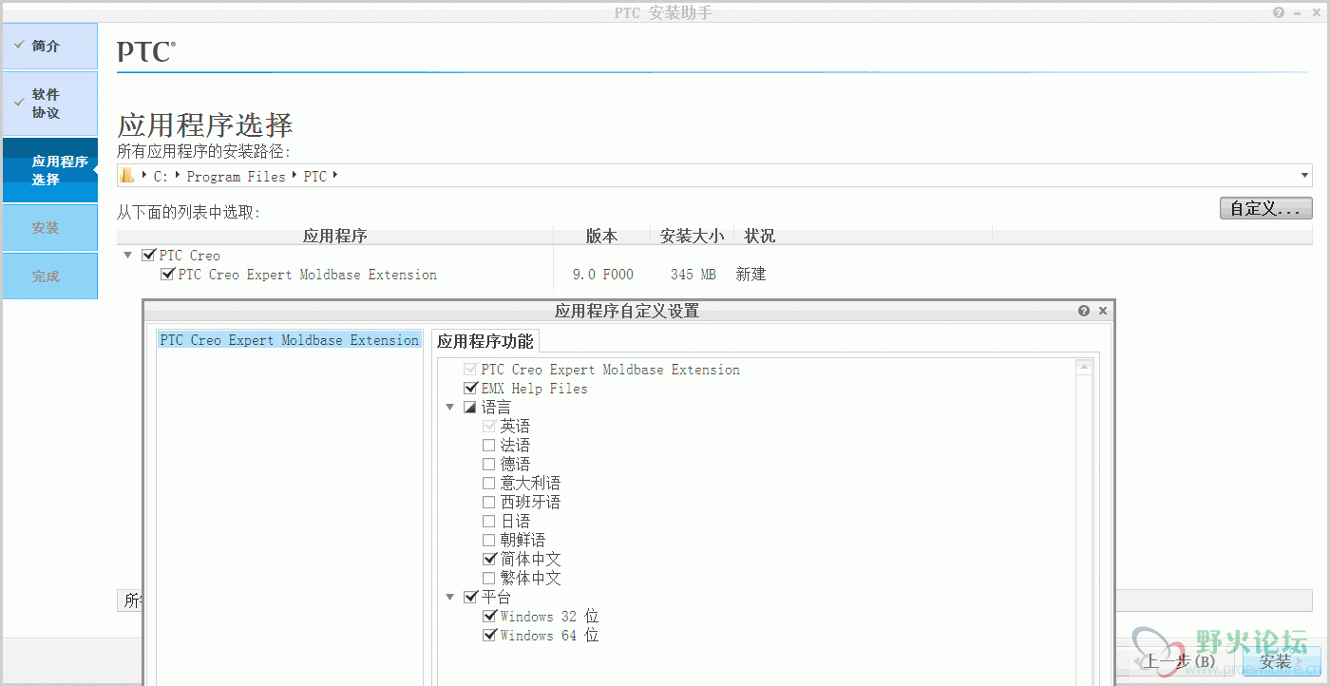The height and width of the screenshot is (686, 1330).
Task: Open help icon in customization dialog title
Action: click(x=1084, y=311)
